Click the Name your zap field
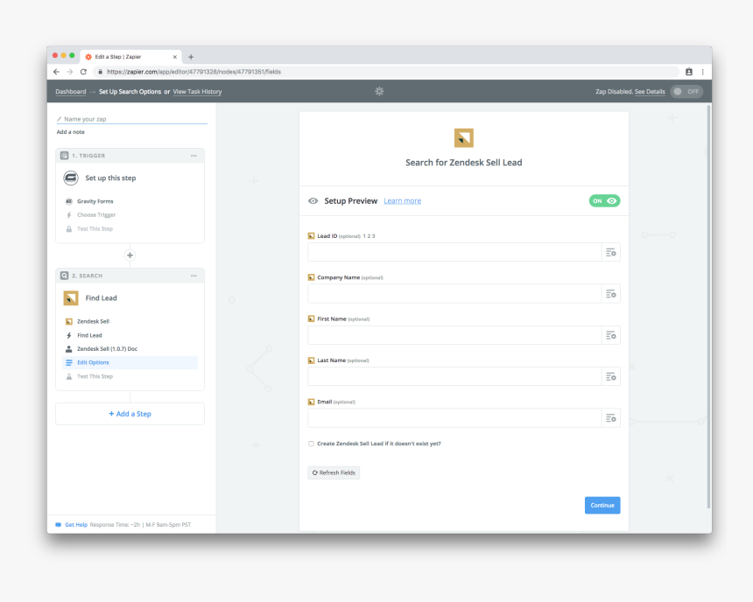 [132, 119]
